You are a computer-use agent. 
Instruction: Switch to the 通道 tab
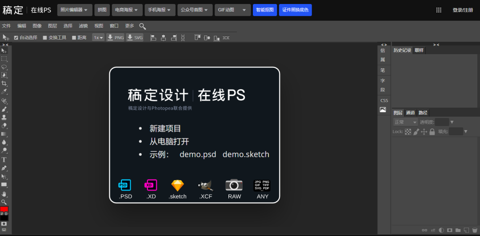[410, 113]
